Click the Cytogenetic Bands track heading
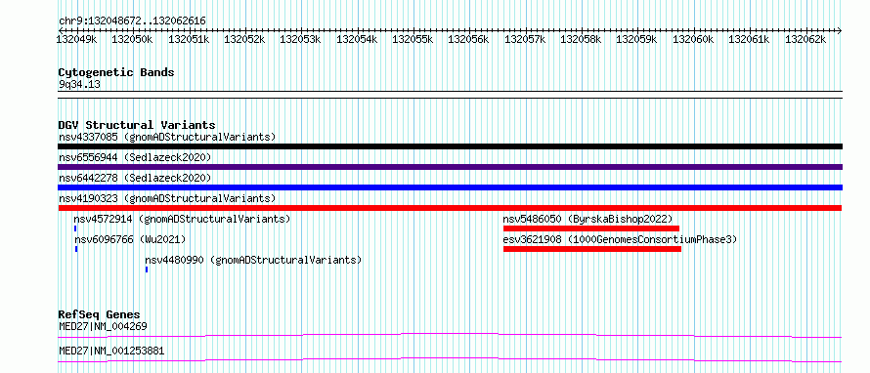The height and width of the screenshot is (373, 870). pos(116,72)
